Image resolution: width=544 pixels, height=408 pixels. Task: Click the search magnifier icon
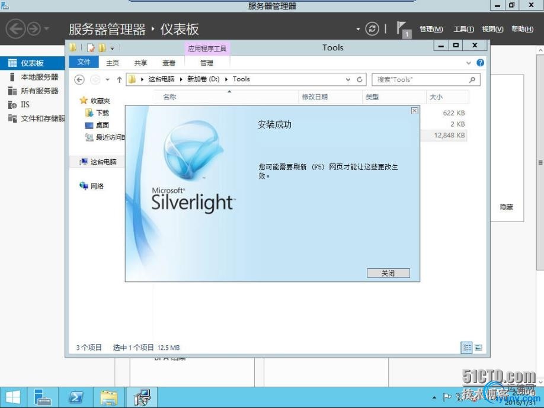(x=472, y=79)
